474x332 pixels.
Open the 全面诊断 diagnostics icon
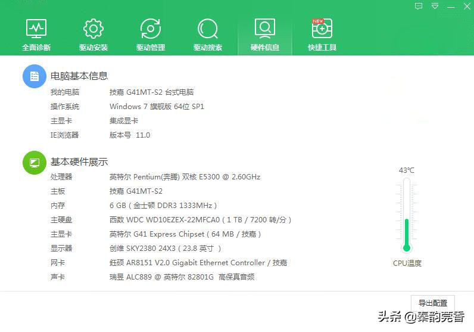[36, 29]
